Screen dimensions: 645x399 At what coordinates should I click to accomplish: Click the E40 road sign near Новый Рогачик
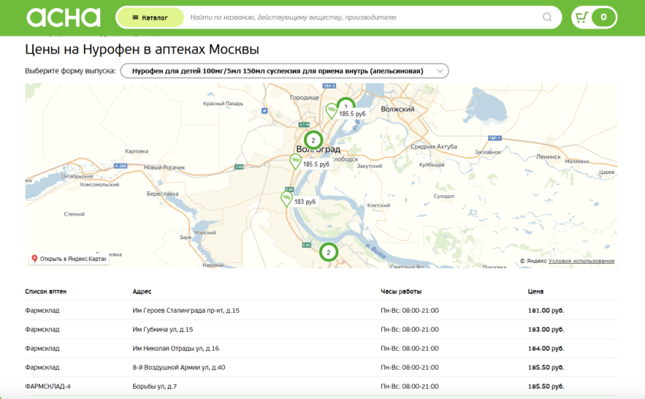click(x=239, y=167)
